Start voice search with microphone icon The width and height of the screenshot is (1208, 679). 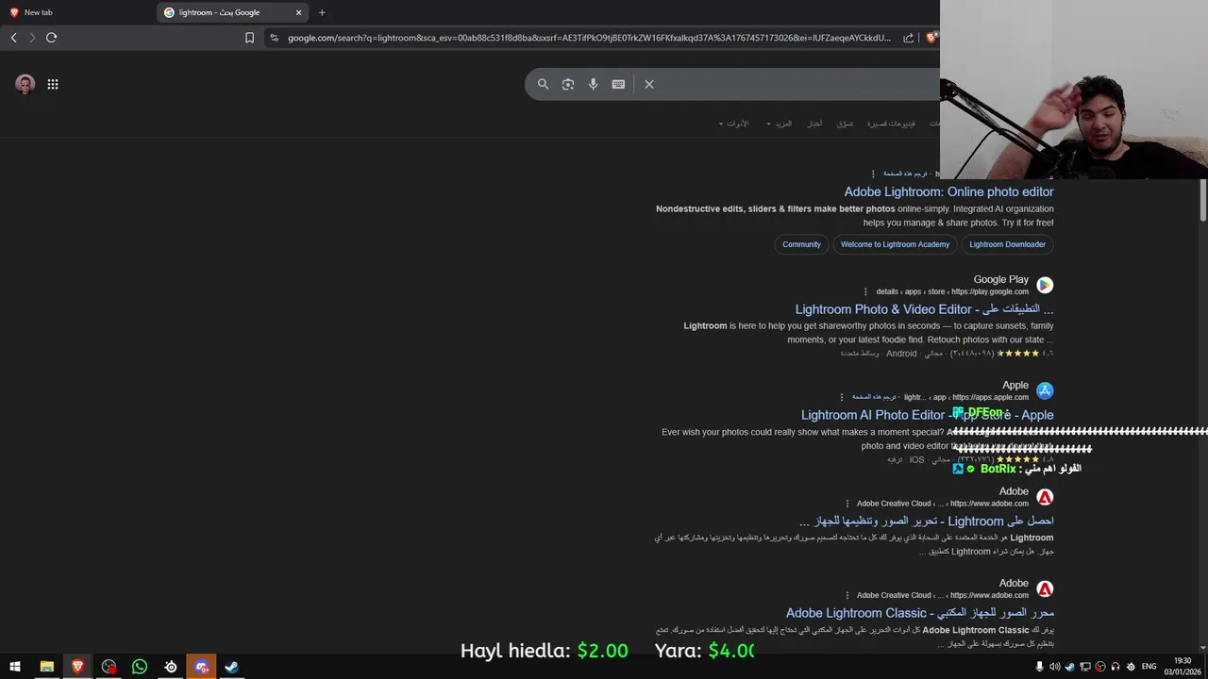[593, 84]
